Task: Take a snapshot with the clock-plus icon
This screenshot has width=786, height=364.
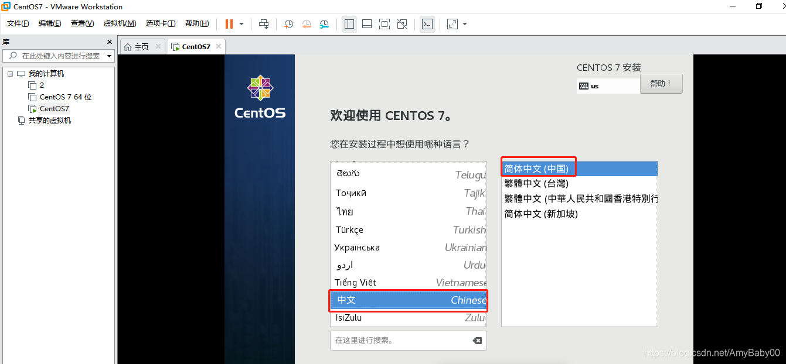Action: pos(288,24)
